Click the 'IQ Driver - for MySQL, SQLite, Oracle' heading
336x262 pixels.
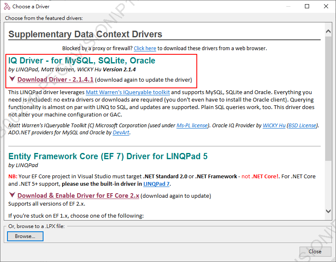[82, 61]
